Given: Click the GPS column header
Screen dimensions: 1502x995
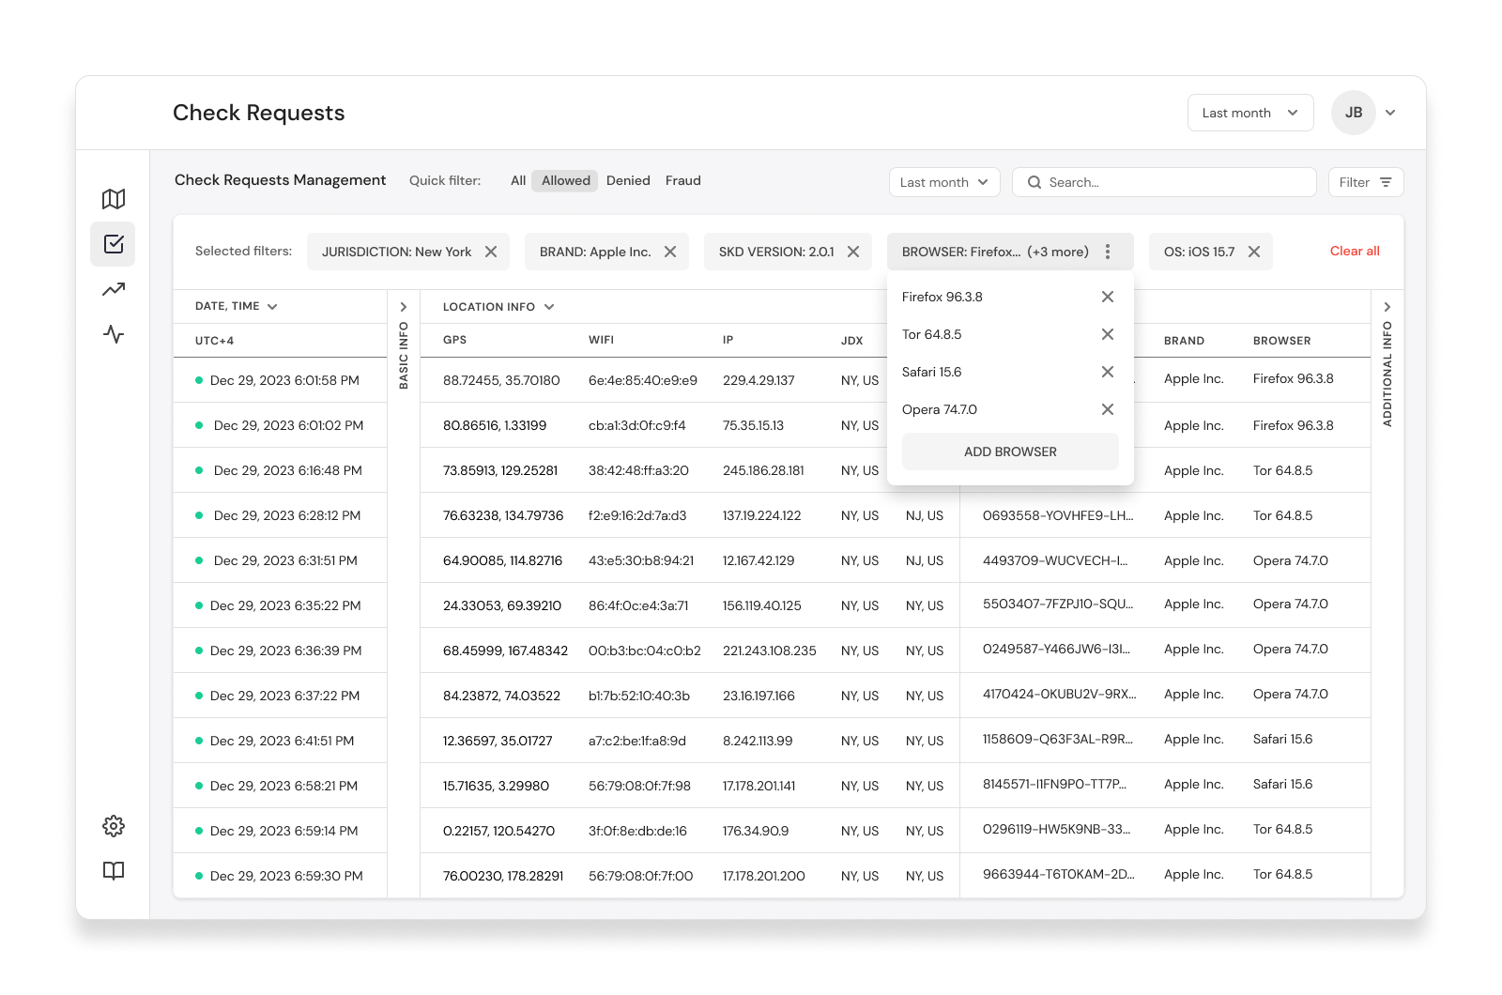Looking at the screenshot, I should tap(454, 340).
